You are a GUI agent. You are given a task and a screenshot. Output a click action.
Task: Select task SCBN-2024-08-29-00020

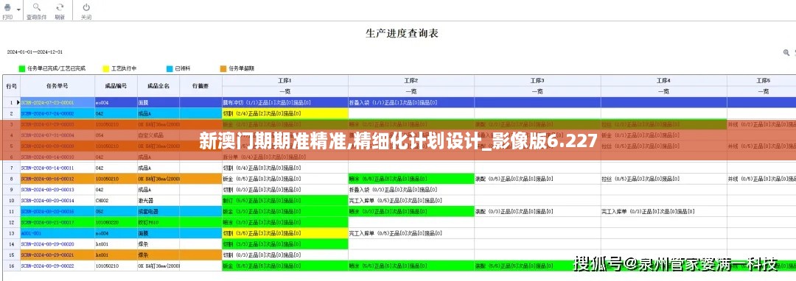[57, 244]
